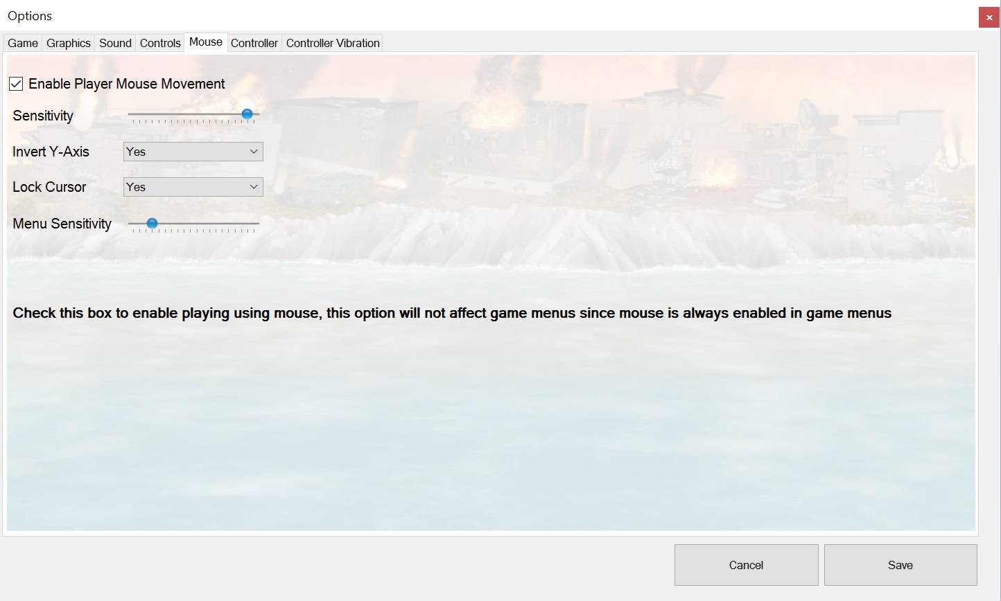Screen dimensions: 1001x601
Task: Click the Cancel button
Action: (746, 564)
